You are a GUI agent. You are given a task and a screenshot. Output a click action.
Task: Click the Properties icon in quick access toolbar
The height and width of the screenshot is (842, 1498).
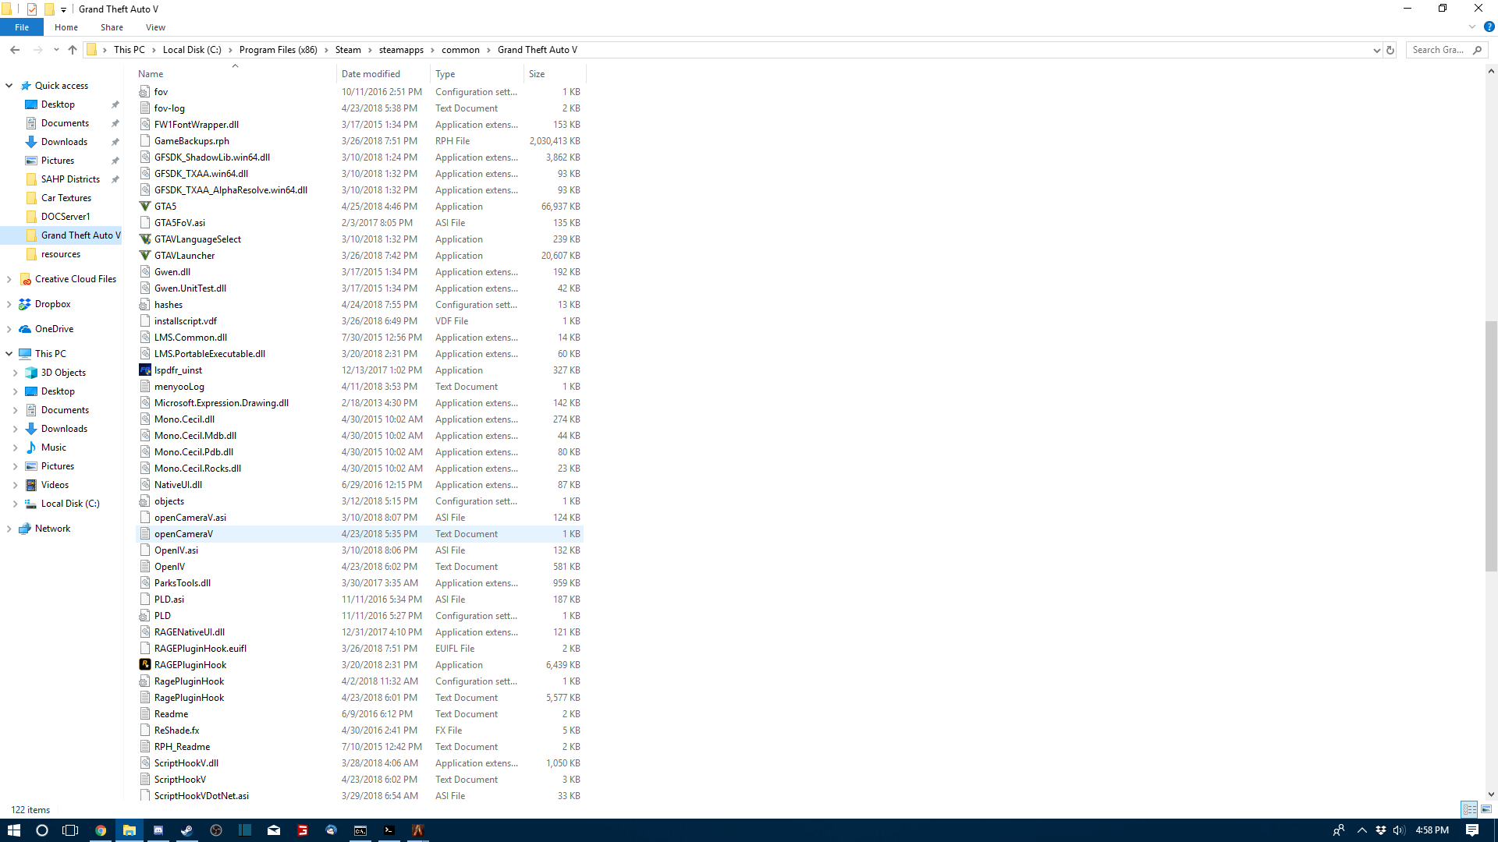(x=32, y=9)
